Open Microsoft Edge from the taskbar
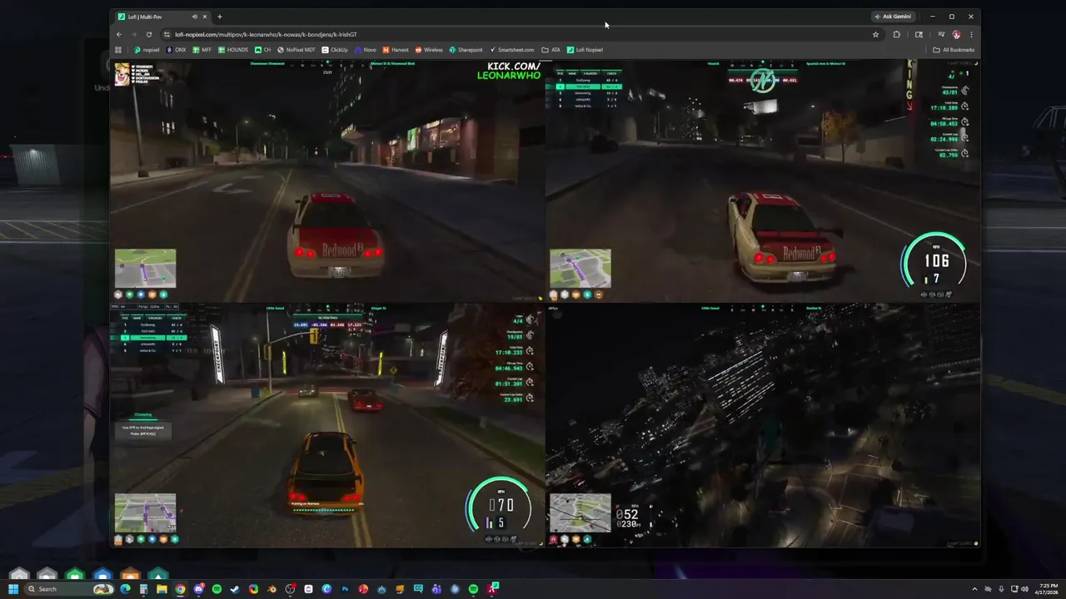This screenshot has height=599, width=1066. [x=125, y=589]
